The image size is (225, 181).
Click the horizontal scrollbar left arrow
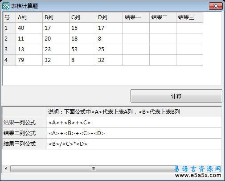click(x=6, y=169)
